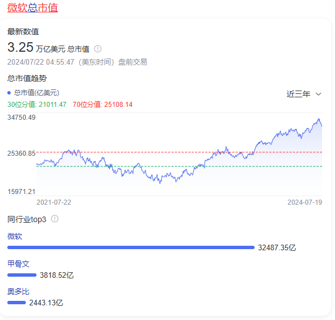Click the 2024-07-19 end date label

click(305, 202)
